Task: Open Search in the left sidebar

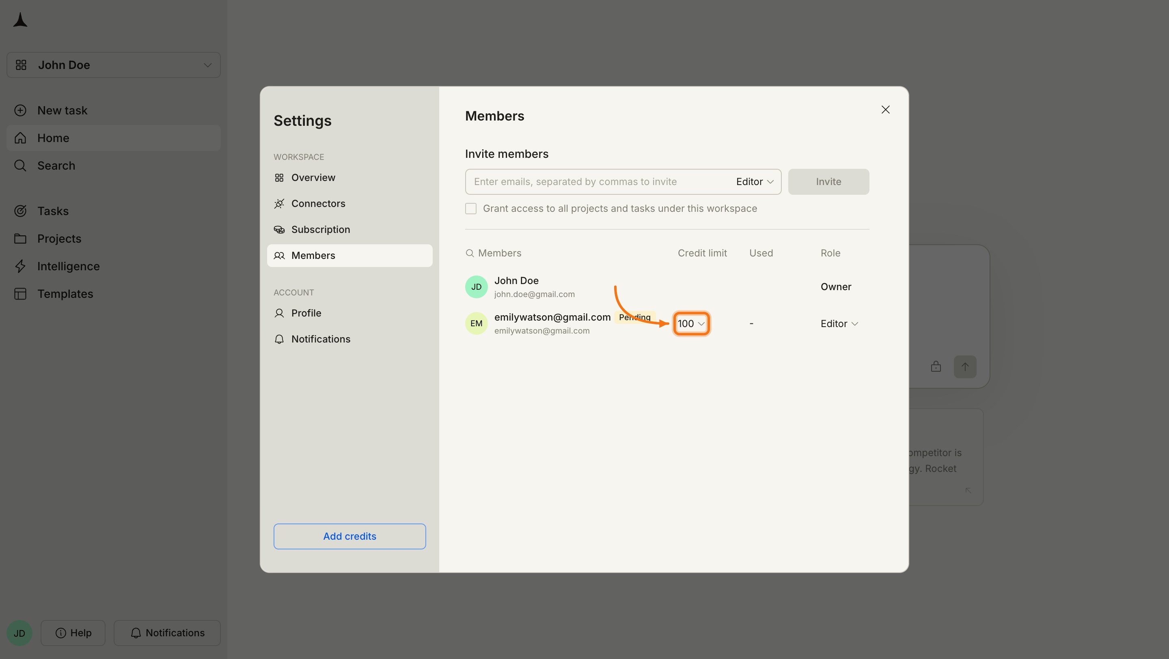Action: (114, 166)
